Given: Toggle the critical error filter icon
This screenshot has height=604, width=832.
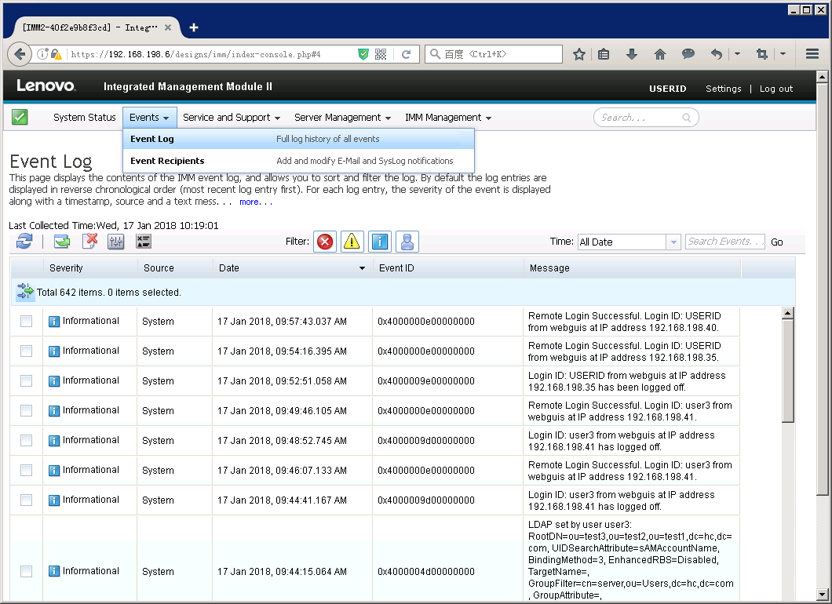Looking at the screenshot, I should [x=325, y=242].
